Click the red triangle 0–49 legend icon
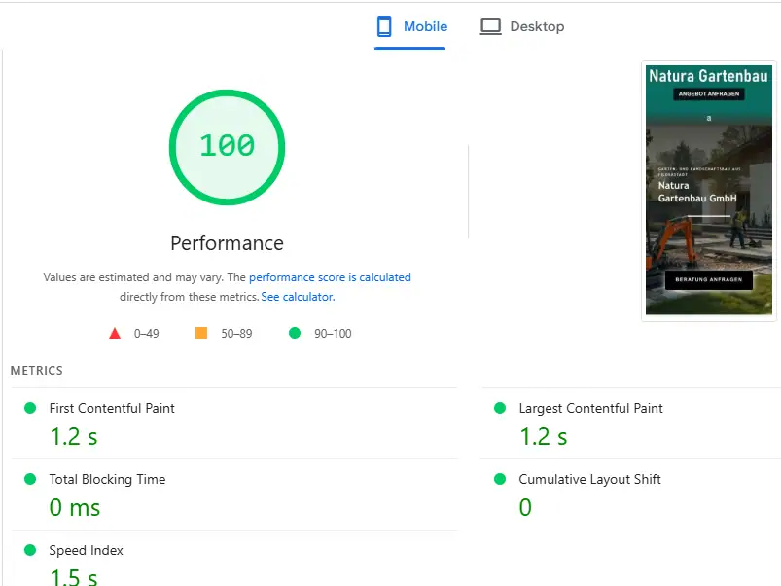The height and width of the screenshot is (586, 781). click(x=115, y=333)
